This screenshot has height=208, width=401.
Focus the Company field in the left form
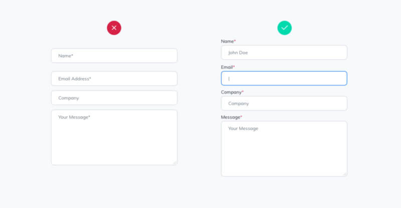tap(114, 97)
